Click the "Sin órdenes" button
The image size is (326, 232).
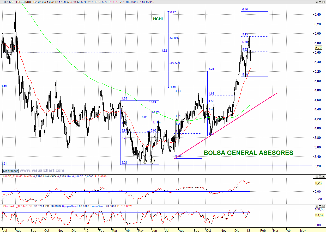(11, 171)
